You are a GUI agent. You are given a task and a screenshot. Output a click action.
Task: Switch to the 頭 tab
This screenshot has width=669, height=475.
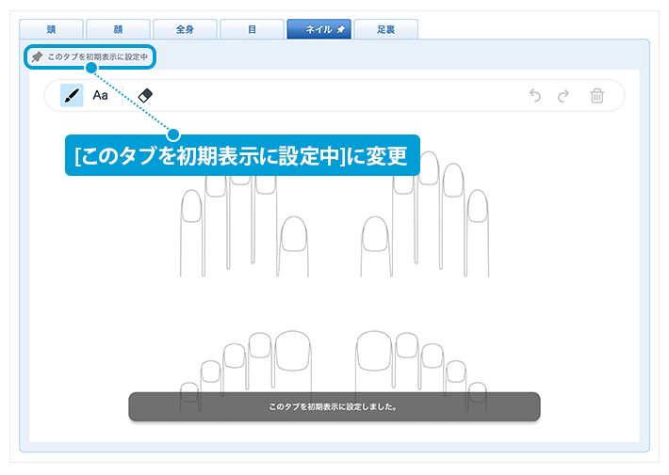pyautogui.click(x=51, y=30)
